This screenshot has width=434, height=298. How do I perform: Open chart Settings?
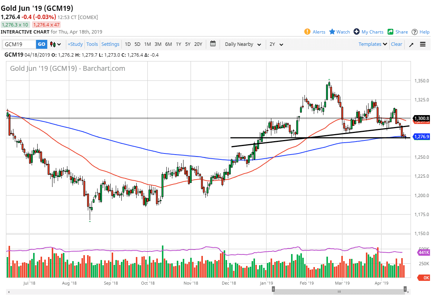pos(110,44)
